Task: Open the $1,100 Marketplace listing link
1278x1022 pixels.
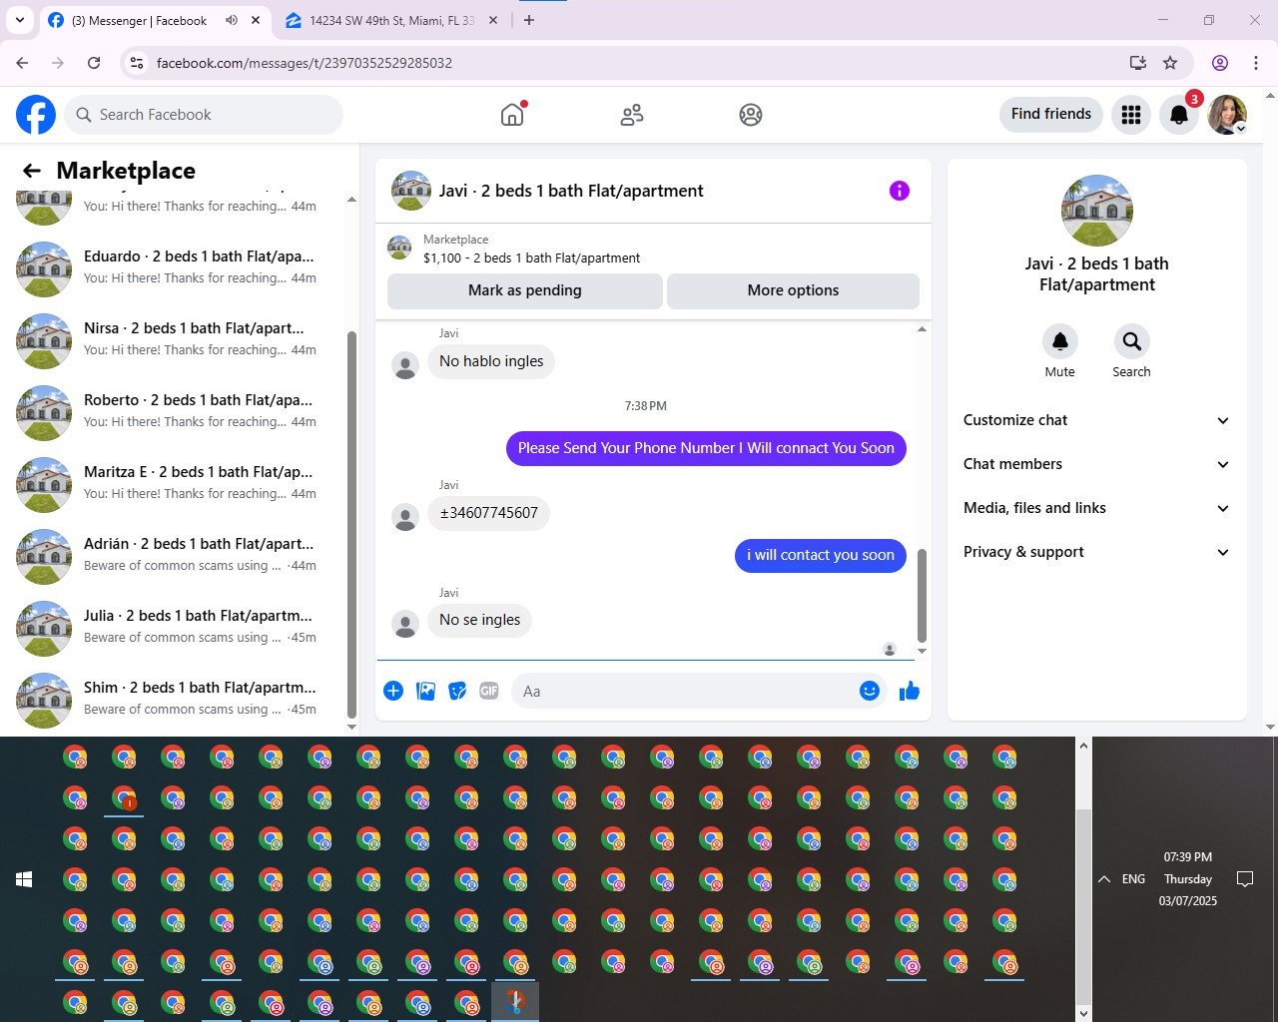Action: [531, 257]
